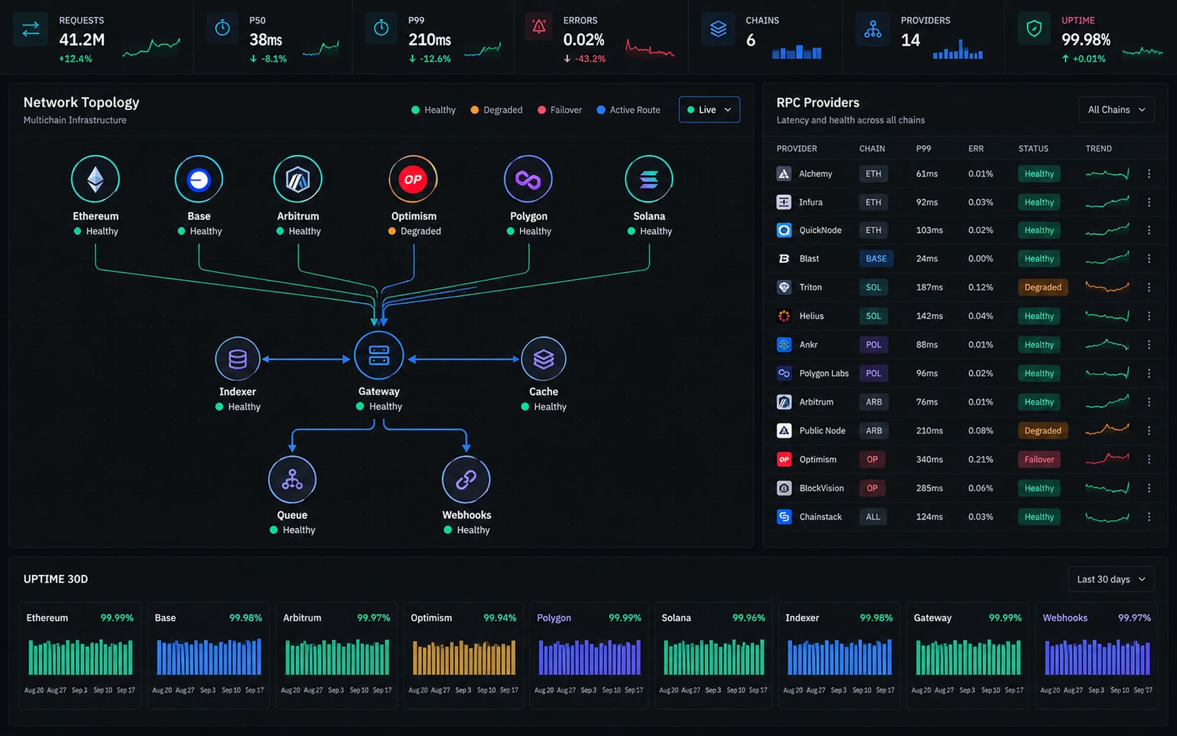This screenshot has height=736, width=1177.
Task: Toggle the Degraded legend item
Action: [x=496, y=110]
